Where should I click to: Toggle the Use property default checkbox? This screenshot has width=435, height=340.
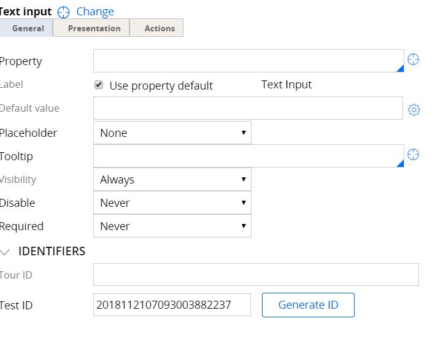pyautogui.click(x=99, y=85)
